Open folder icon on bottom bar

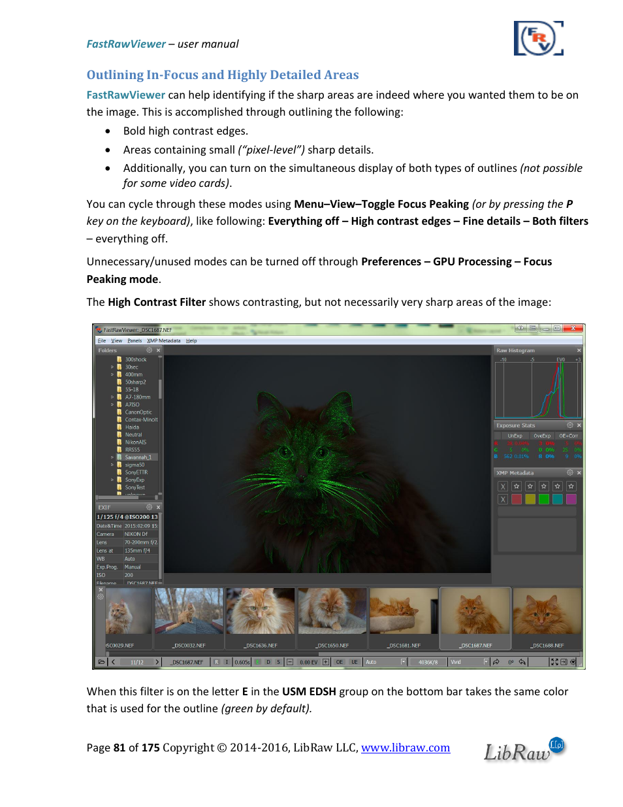coord(101,662)
